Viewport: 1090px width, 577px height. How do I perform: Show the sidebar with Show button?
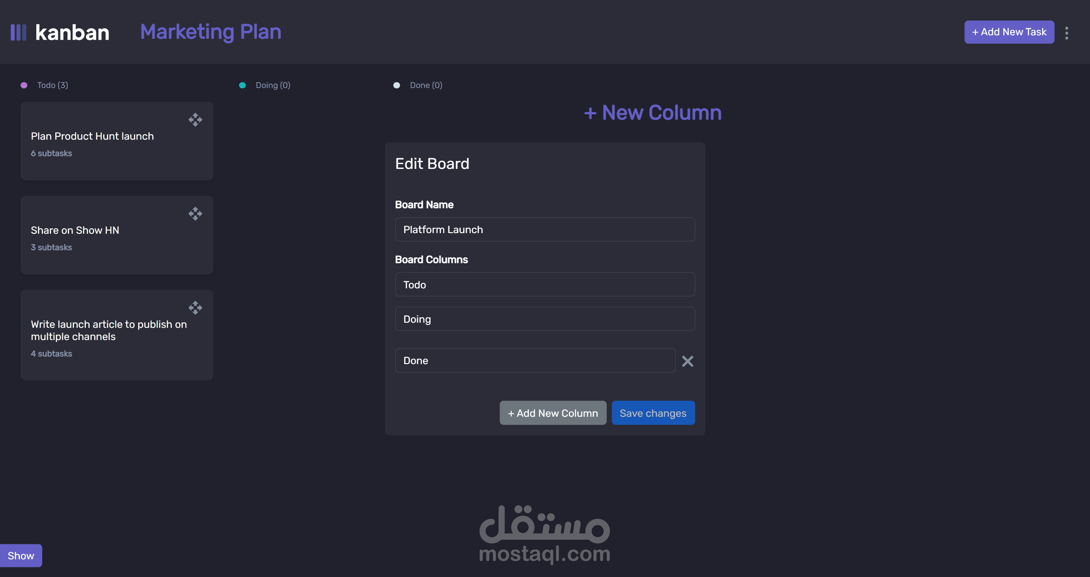[x=21, y=555]
